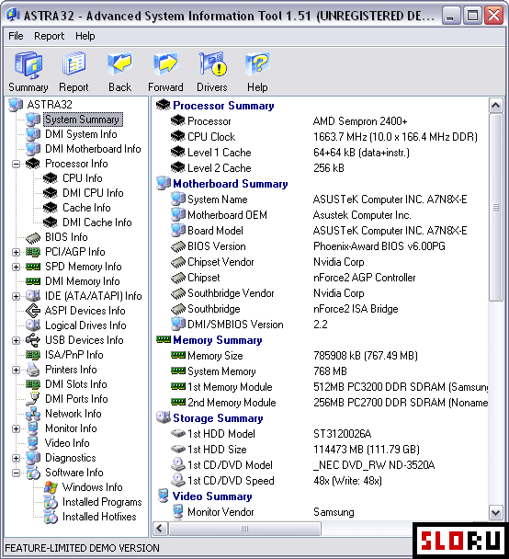The width and height of the screenshot is (509, 559).
Task: Click the Motherboard Summary heading
Action: click(x=231, y=184)
